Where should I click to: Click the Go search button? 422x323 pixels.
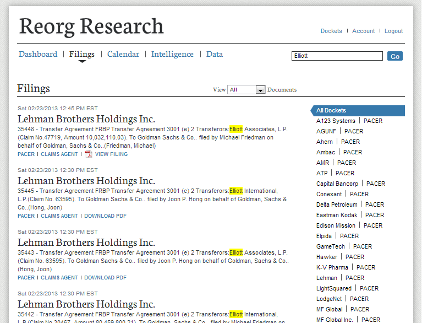[395, 56]
